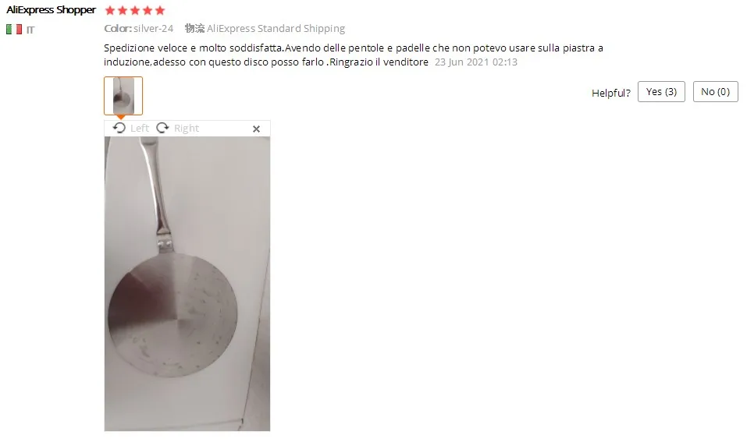Click the orange pointer below the thumbnail
The width and height of the screenshot is (747, 442).
pos(121,117)
